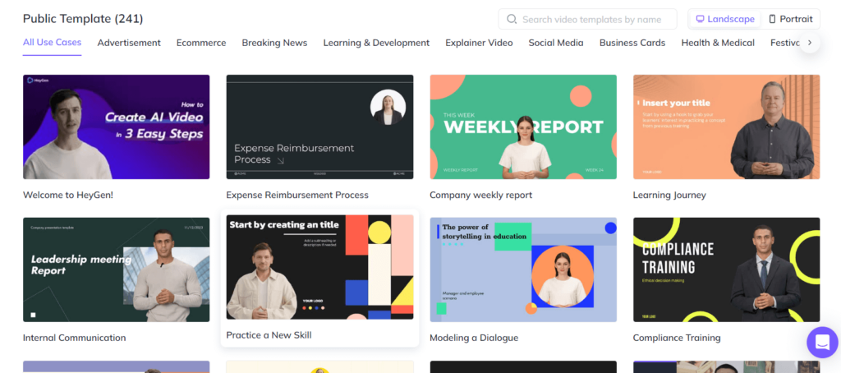
Task: Choose the Compliance Training template thumbnail
Action: click(726, 269)
